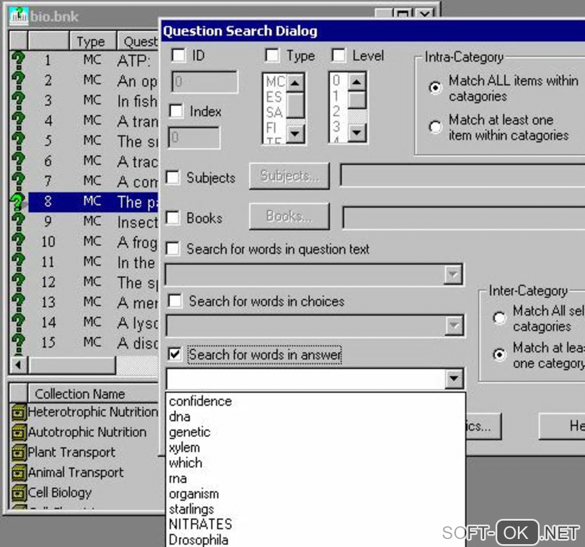Click the question mark icon for question 15
This screenshot has height=547, width=585.
pyautogui.click(x=18, y=342)
